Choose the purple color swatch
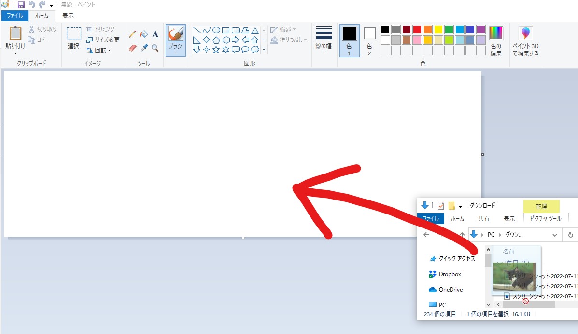The height and width of the screenshot is (334, 578). click(x=480, y=29)
